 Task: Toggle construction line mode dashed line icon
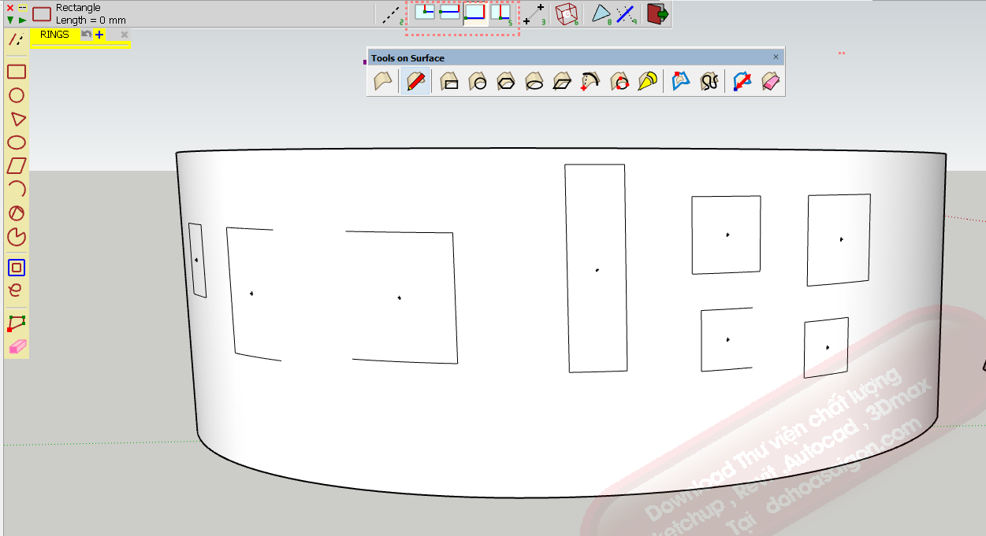click(391, 14)
